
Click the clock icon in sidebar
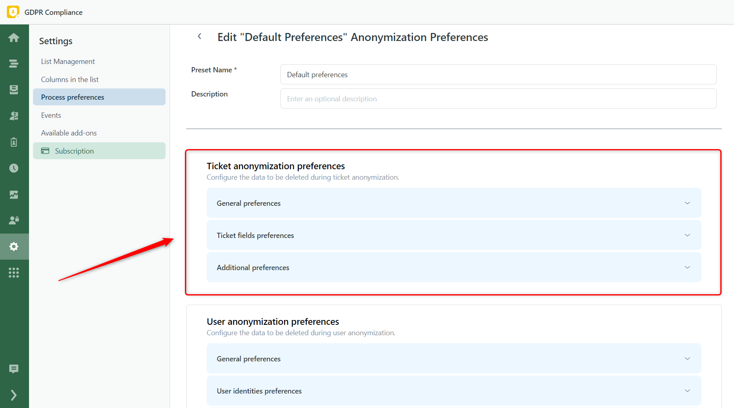pyautogui.click(x=14, y=168)
